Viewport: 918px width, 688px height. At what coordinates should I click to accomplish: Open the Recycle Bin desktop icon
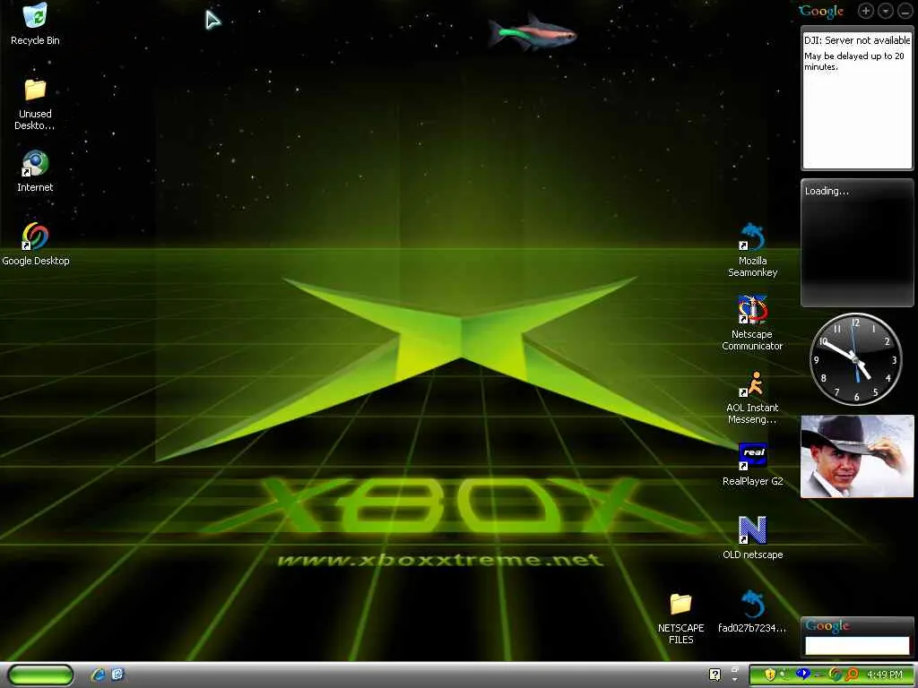35,24
